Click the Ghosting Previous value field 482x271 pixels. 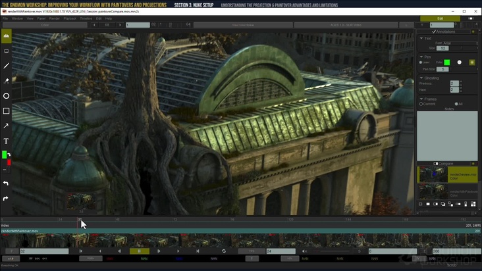click(x=454, y=84)
